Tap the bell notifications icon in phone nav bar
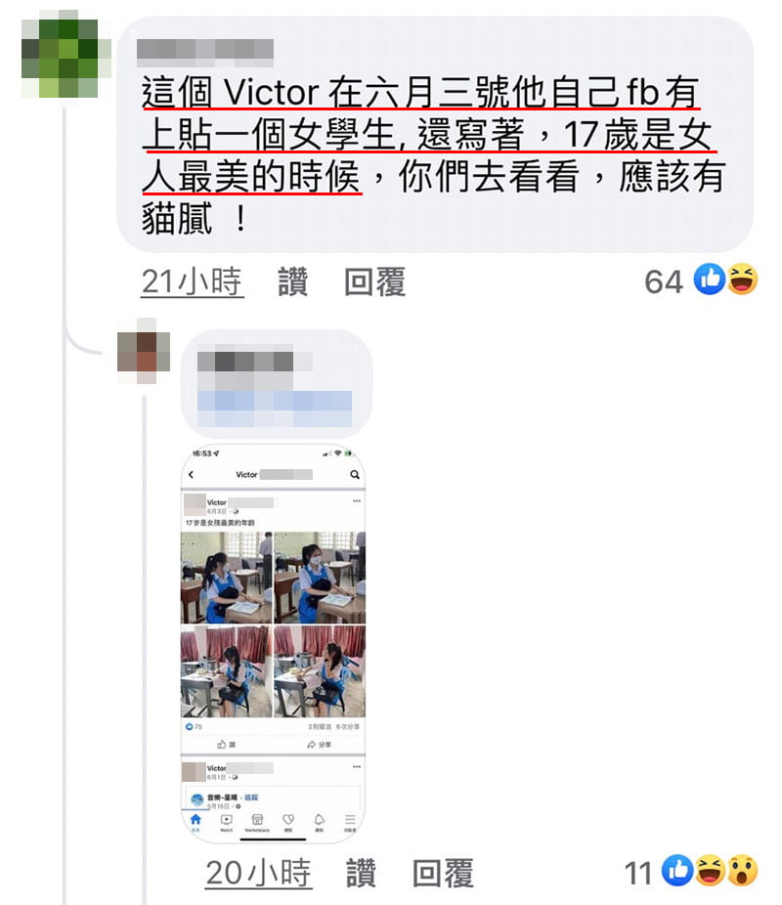The width and height of the screenshot is (782, 905). pos(319,821)
